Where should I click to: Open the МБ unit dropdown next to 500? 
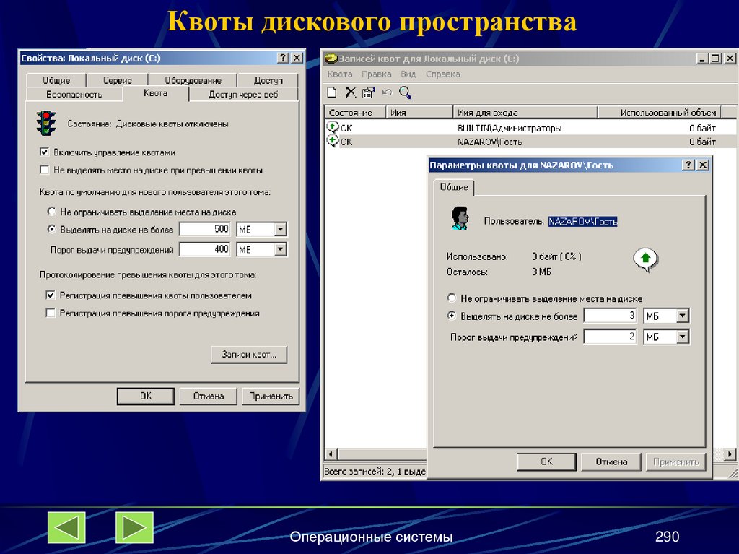[x=280, y=230]
